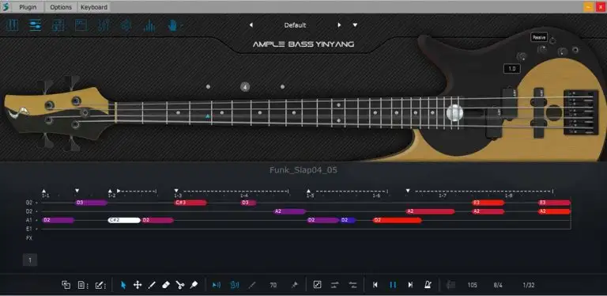Select the eraser tool
Image resolution: width=607 pixels, height=296 pixels.
(165, 285)
